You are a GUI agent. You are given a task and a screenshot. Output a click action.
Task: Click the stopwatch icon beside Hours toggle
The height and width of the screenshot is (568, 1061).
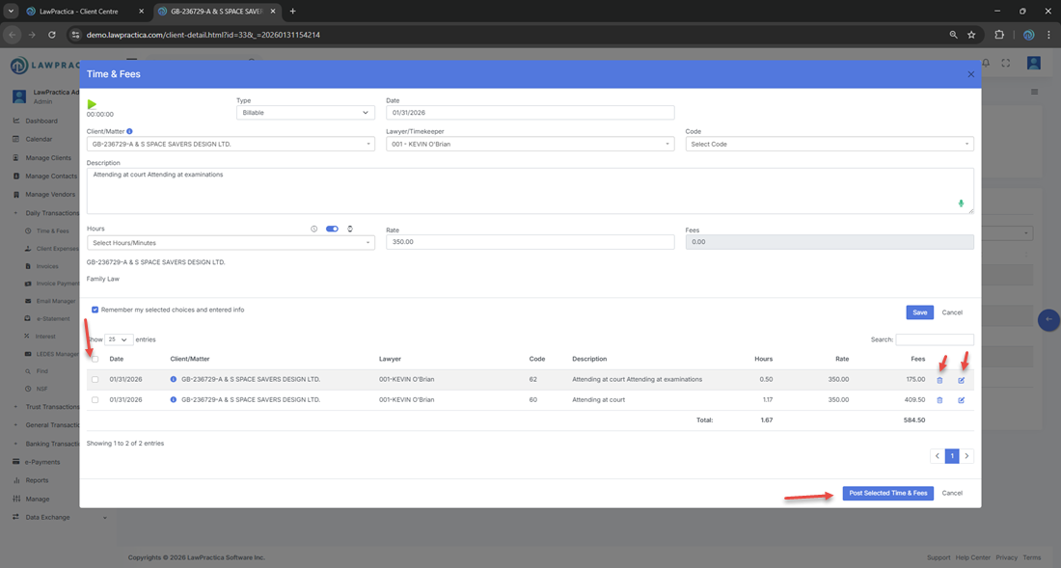[350, 230]
